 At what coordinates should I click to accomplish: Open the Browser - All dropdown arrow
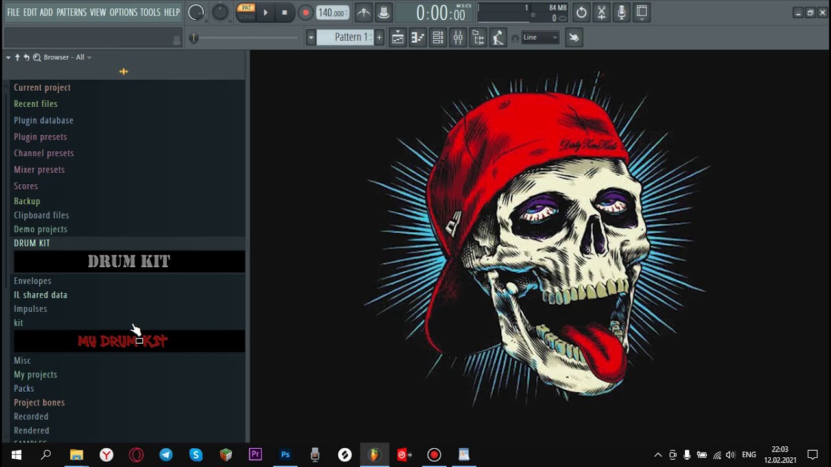(x=89, y=57)
